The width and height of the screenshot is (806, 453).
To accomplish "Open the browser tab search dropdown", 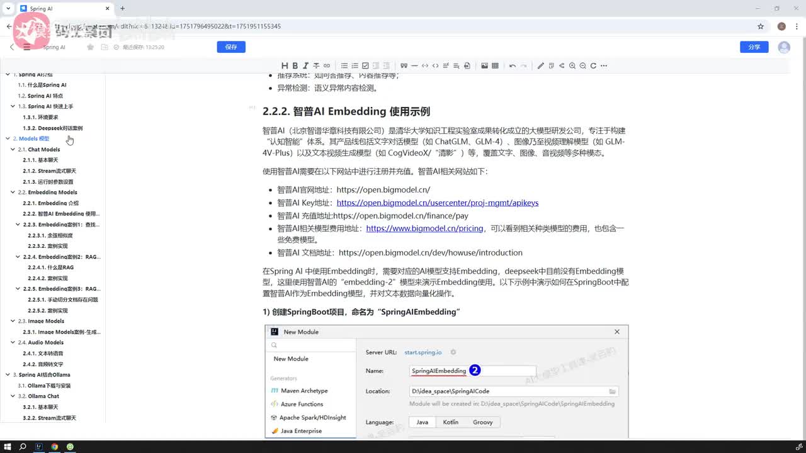I will click(8, 8).
